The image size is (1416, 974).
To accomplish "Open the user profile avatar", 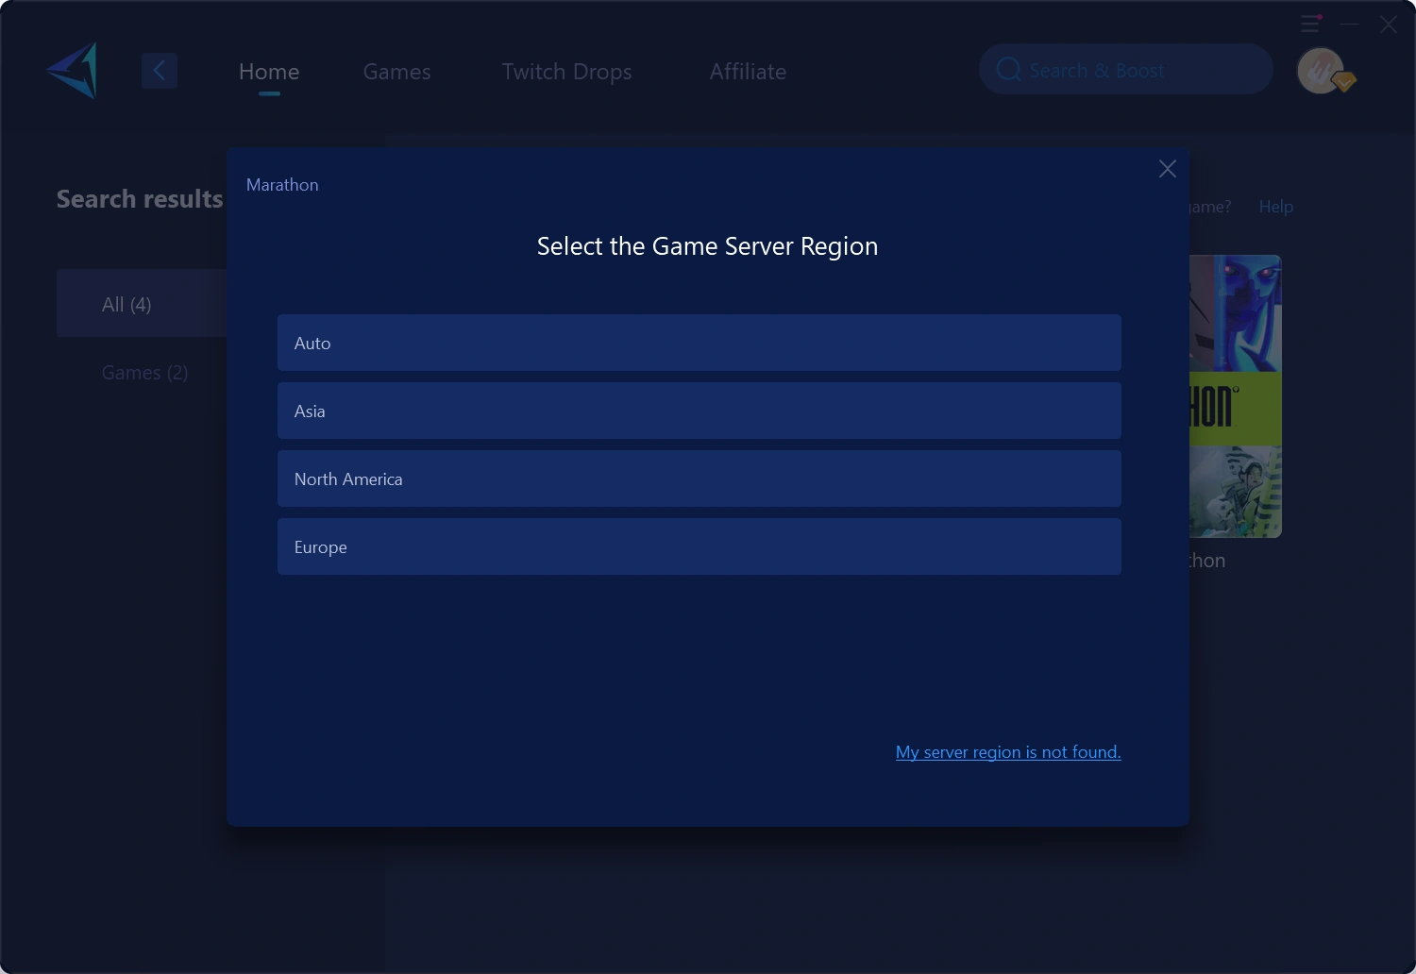I will (x=1321, y=71).
